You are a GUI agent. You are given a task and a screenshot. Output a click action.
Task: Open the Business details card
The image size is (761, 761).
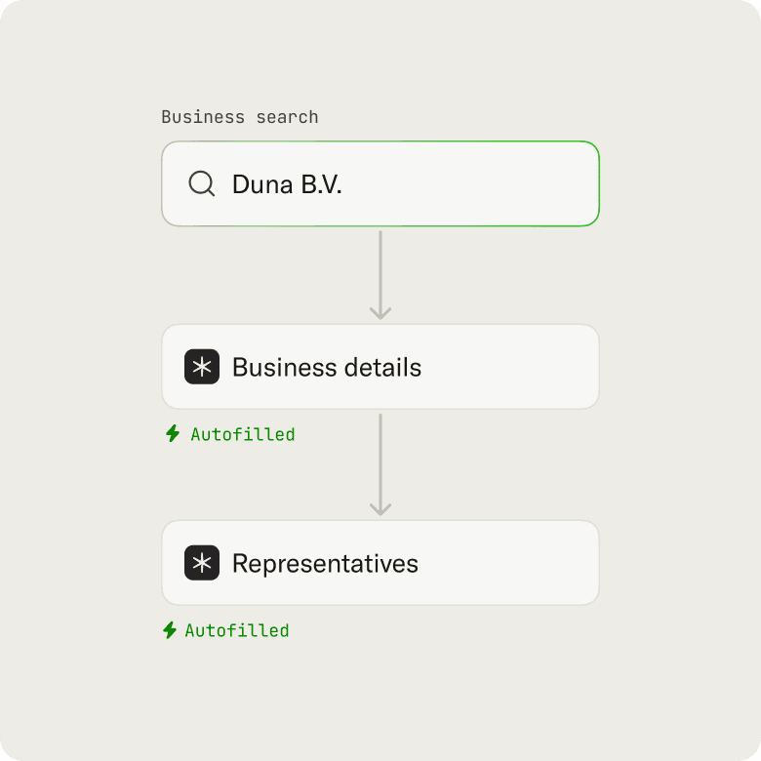tap(380, 367)
